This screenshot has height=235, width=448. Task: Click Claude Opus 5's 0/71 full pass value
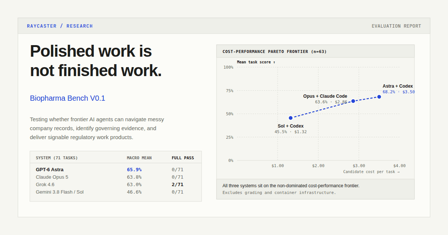coord(178,177)
